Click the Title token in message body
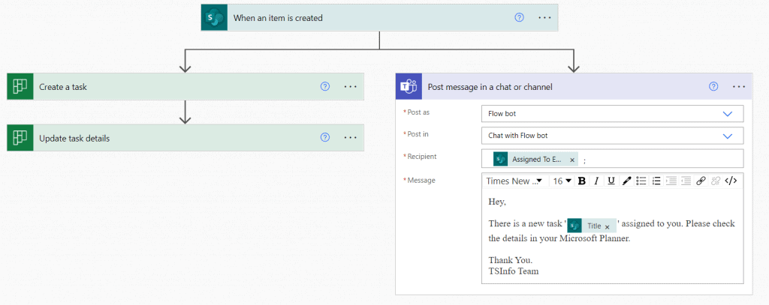Screen dimensions: 769x305 [x=592, y=226]
